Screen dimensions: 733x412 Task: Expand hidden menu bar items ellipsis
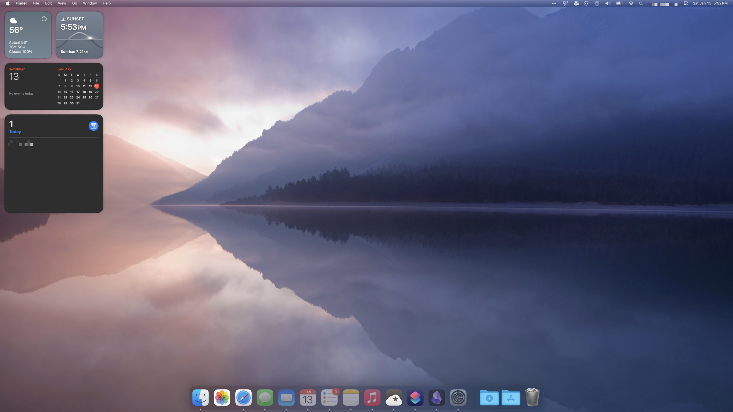(554, 3)
